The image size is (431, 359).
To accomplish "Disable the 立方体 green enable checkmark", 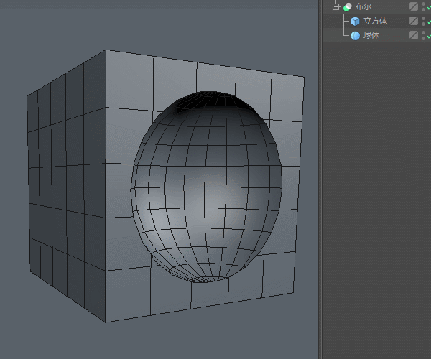I will (429, 22).
